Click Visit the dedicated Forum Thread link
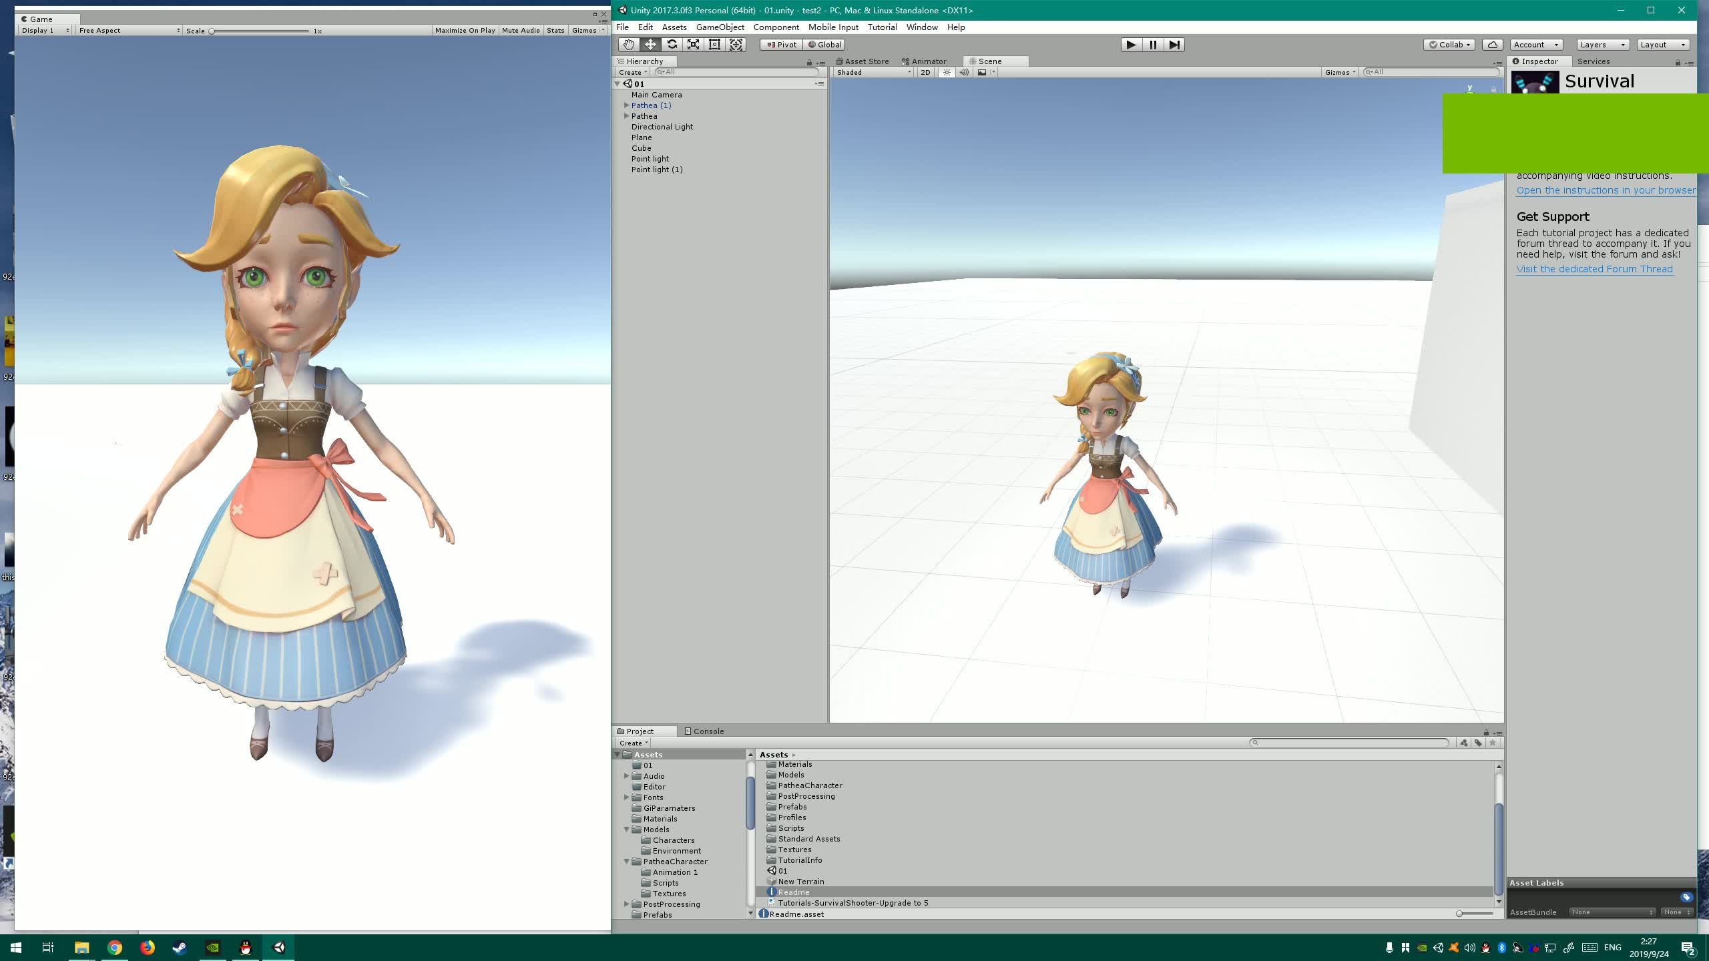This screenshot has height=961, width=1709. click(1594, 269)
